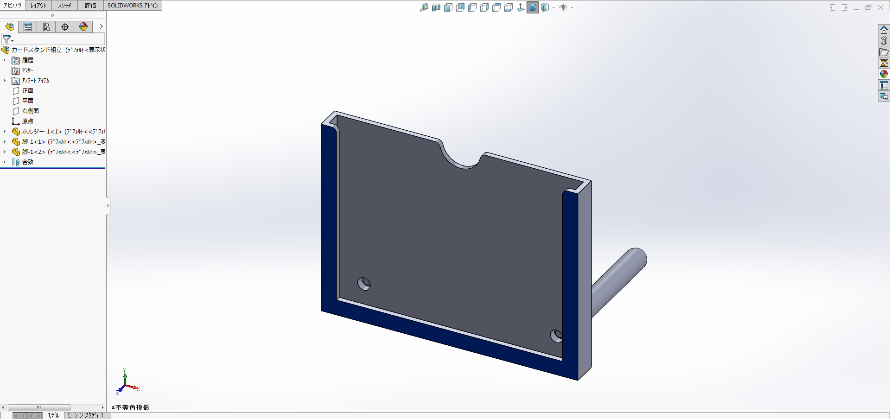Viewport: 890px width, 419px height.
Task: Activate the Section View icon
Action: tap(436, 7)
